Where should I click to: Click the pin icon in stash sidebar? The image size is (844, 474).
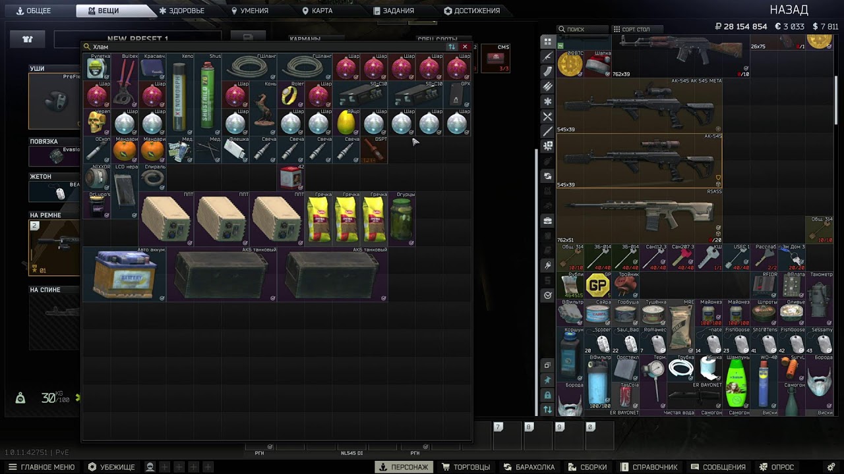coord(547,380)
